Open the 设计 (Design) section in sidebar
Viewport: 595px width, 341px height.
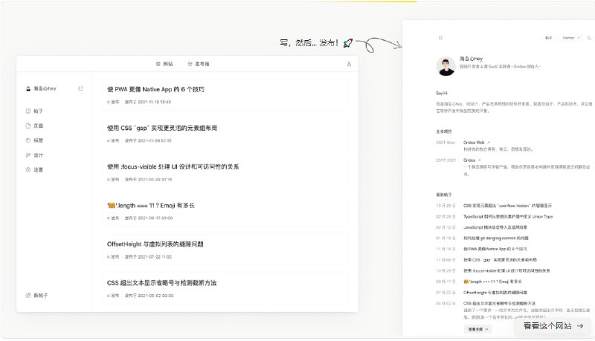tap(34, 155)
